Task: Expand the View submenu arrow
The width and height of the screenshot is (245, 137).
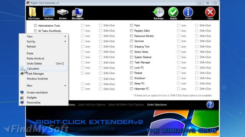Action: point(65,37)
